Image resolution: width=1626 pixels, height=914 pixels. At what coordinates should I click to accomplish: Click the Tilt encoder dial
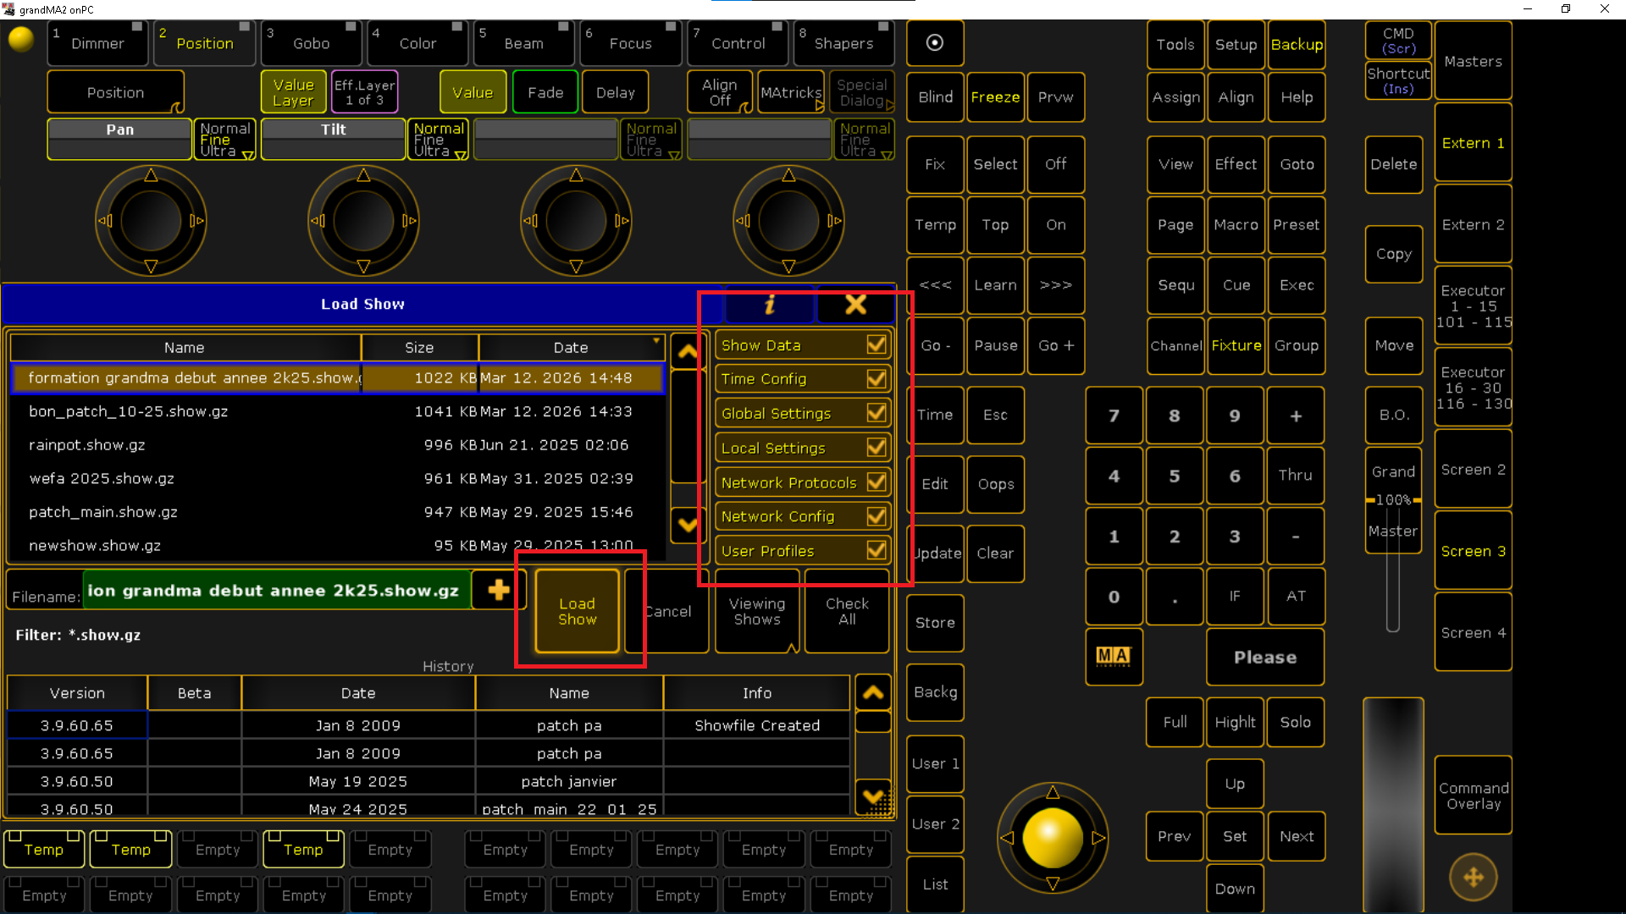(363, 221)
